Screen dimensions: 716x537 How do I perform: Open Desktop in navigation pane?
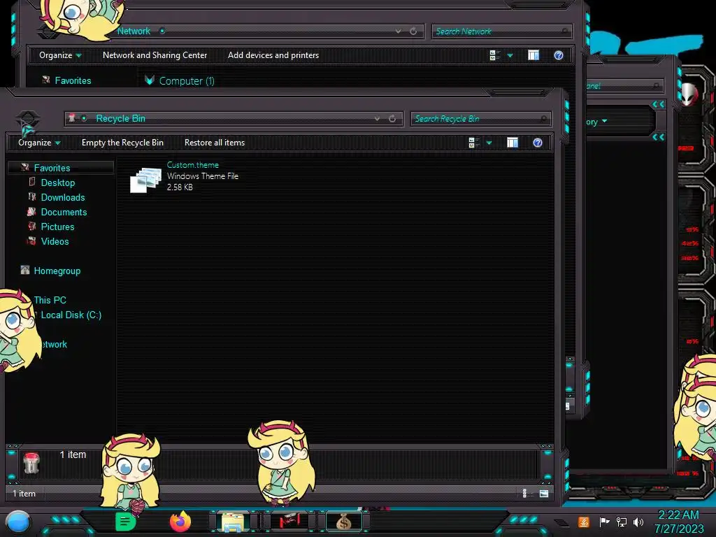[x=58, y=182]
